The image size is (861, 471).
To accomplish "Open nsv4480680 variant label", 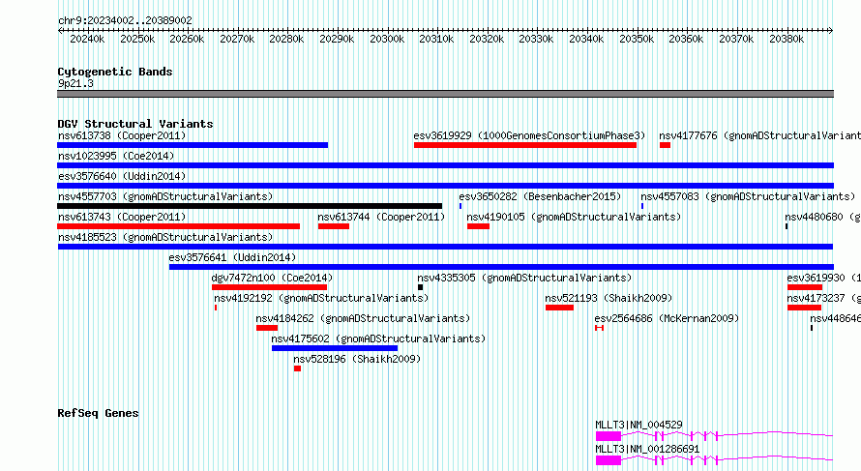I will (x=822, y=217).
